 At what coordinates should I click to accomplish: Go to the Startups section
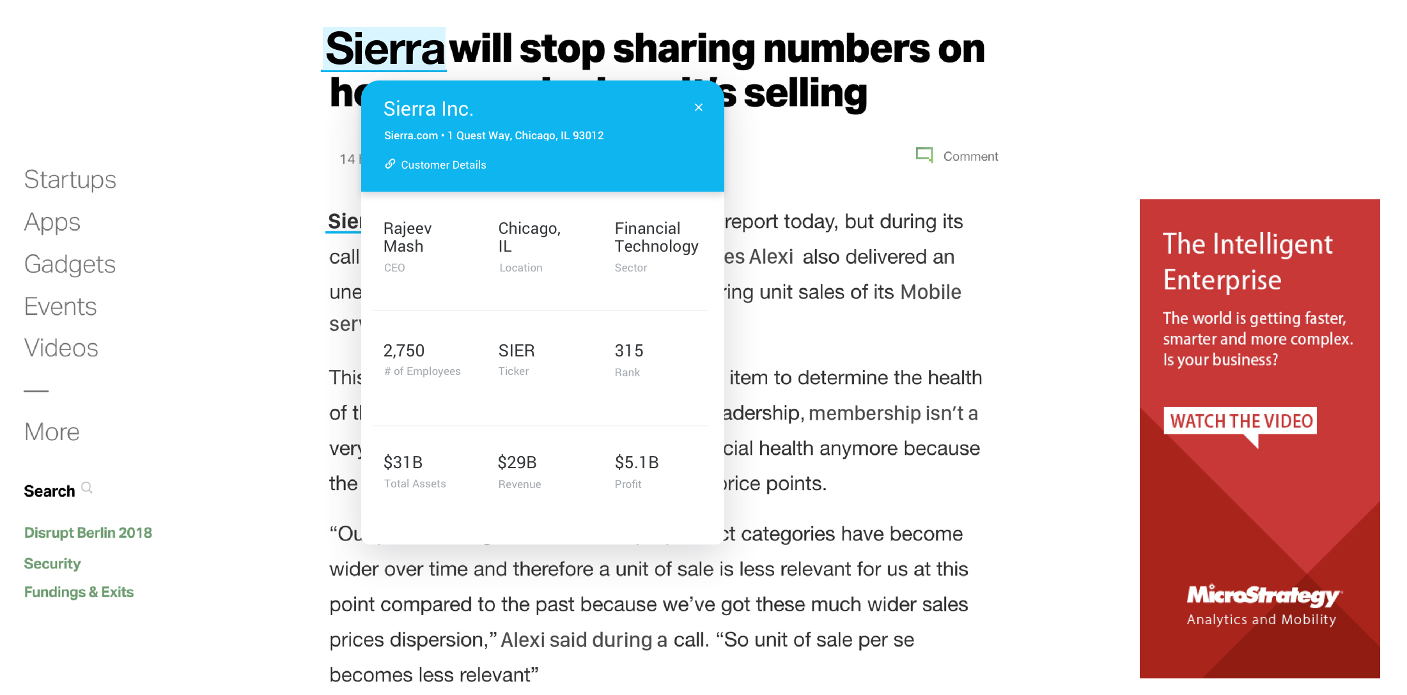[70, 179]
